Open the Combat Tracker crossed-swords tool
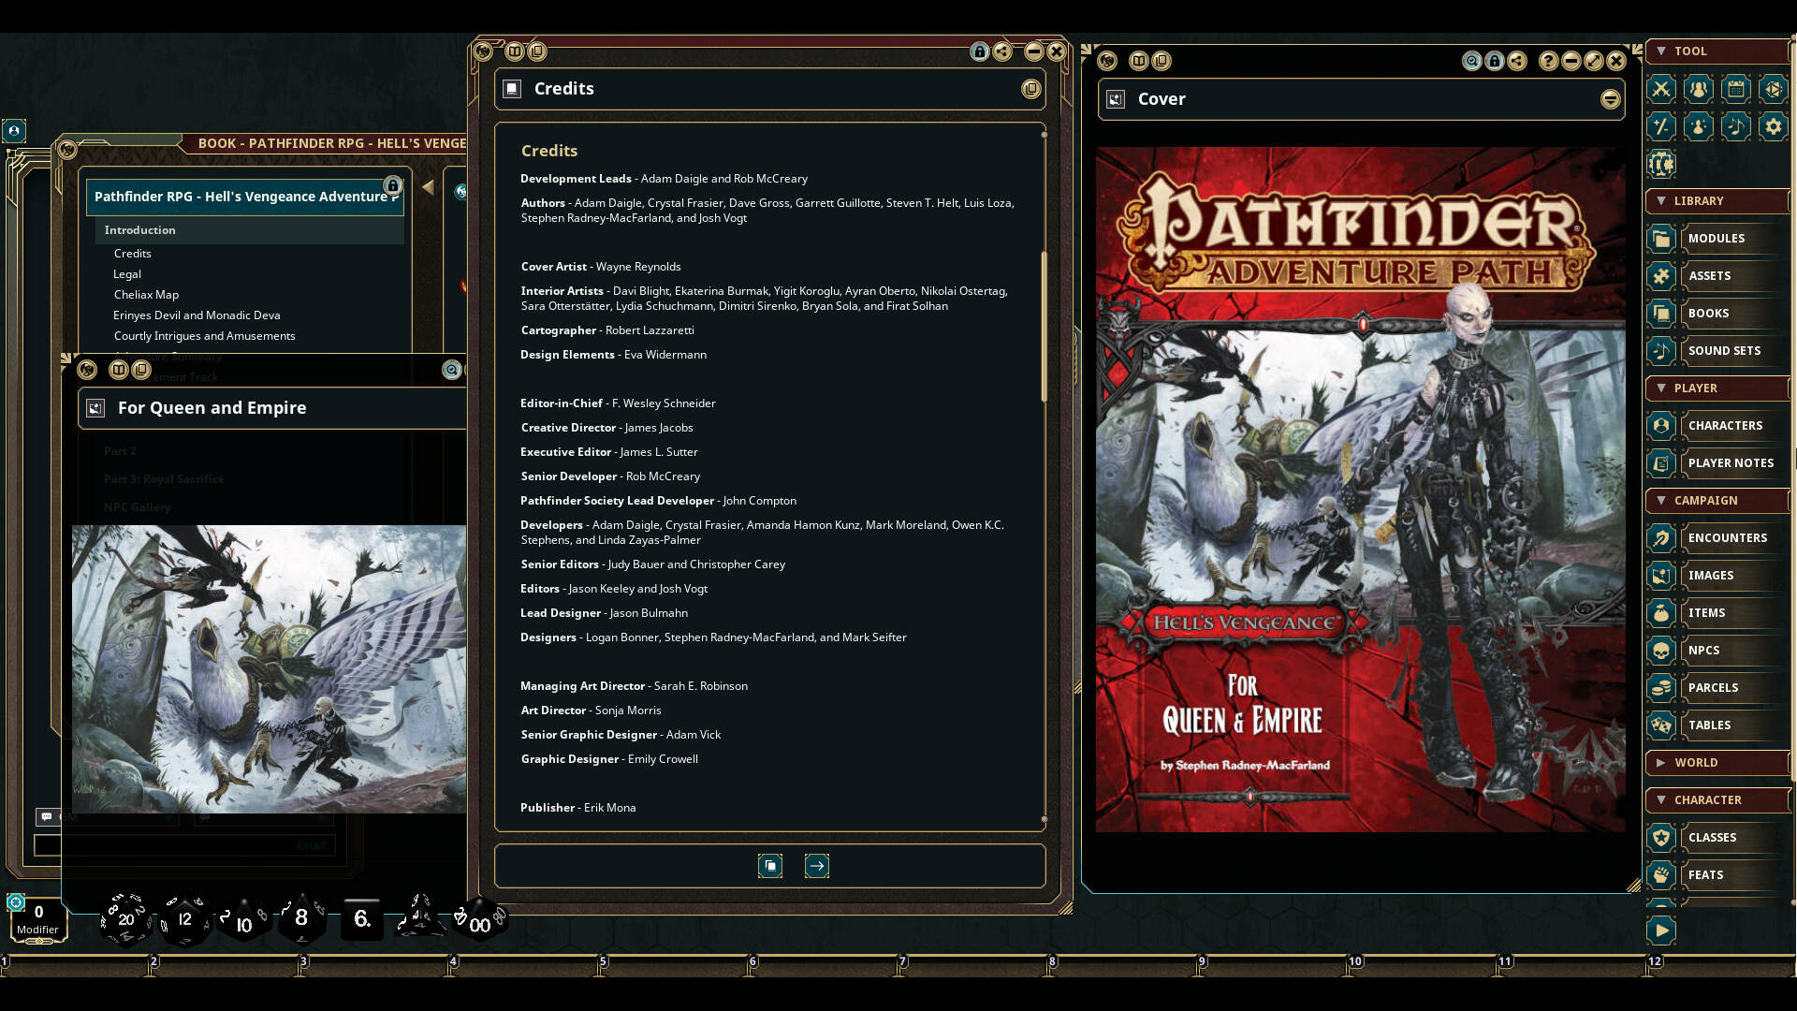This screenshot has width=1797, height=1011. click(x=1661, y=89)
